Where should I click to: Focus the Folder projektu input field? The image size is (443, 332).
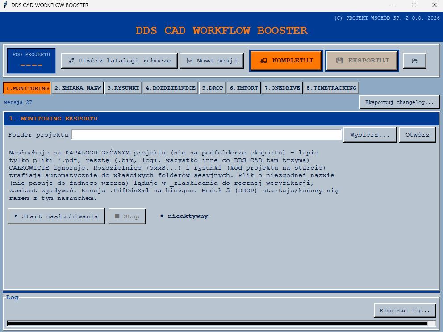coord(206,135)
